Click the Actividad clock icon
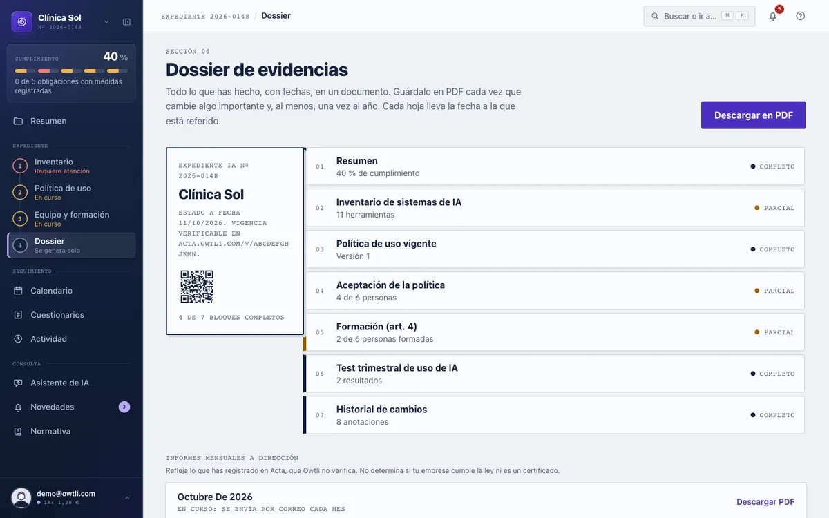This screenshot has width=829, height=518. 19,339
